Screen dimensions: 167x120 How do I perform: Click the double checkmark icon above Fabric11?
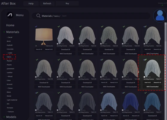pyautogui.click(x=145, y=60)
